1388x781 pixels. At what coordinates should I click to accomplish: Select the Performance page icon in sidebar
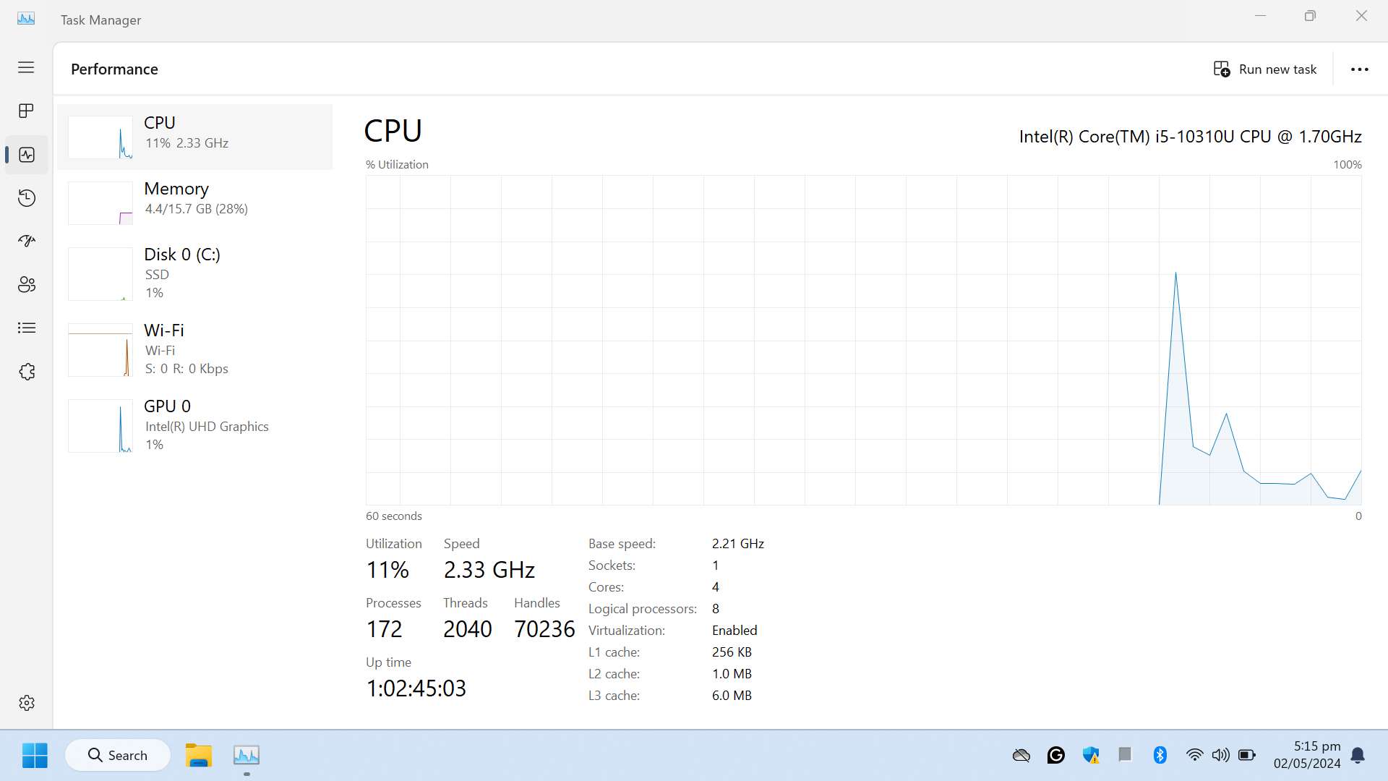click(27, 155)
